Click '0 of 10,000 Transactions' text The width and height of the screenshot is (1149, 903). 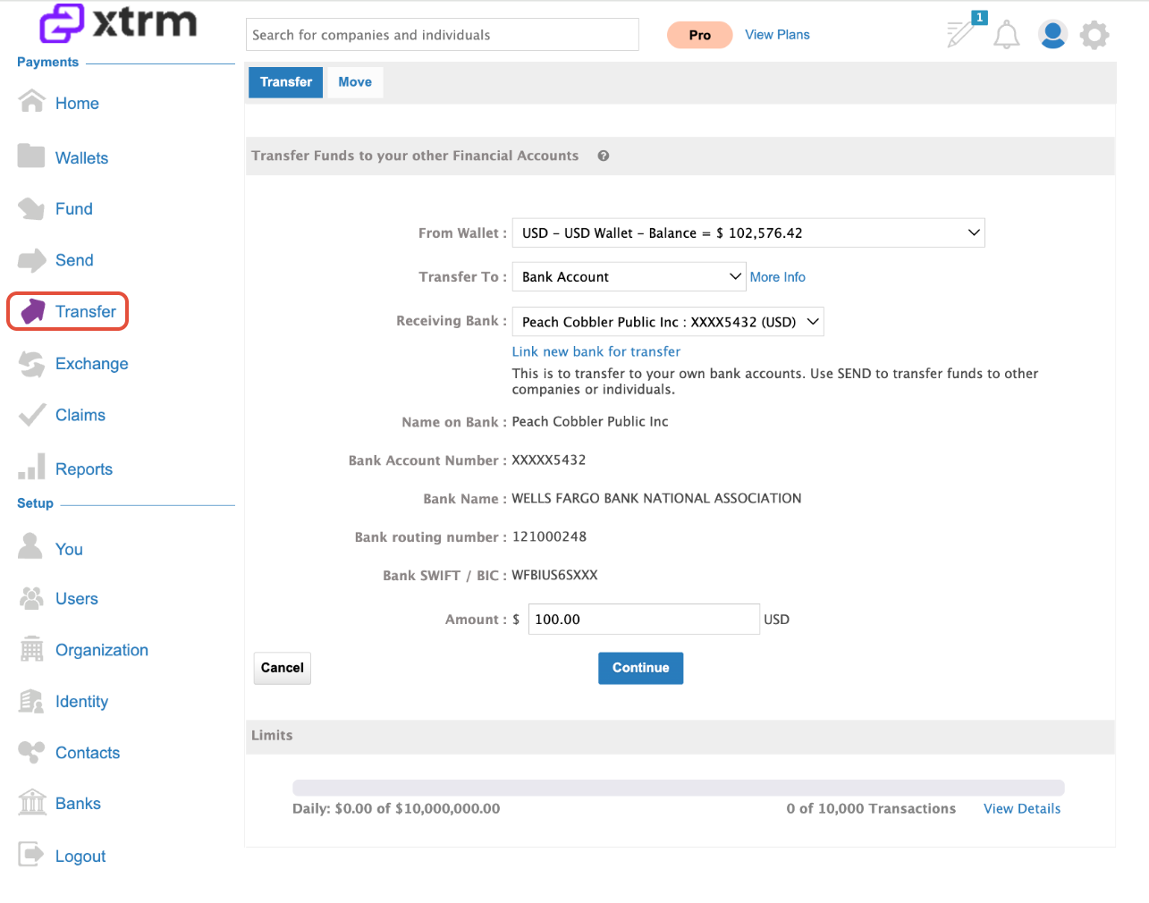(871, 808)
